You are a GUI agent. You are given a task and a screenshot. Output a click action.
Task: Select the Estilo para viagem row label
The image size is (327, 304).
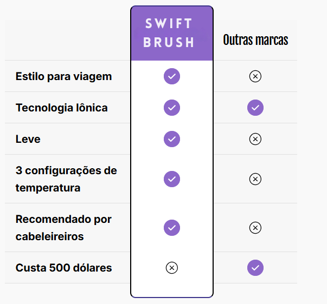pos(63,76)
